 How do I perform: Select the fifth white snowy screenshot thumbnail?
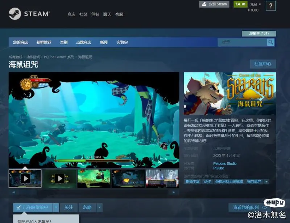tap(162, 179)
